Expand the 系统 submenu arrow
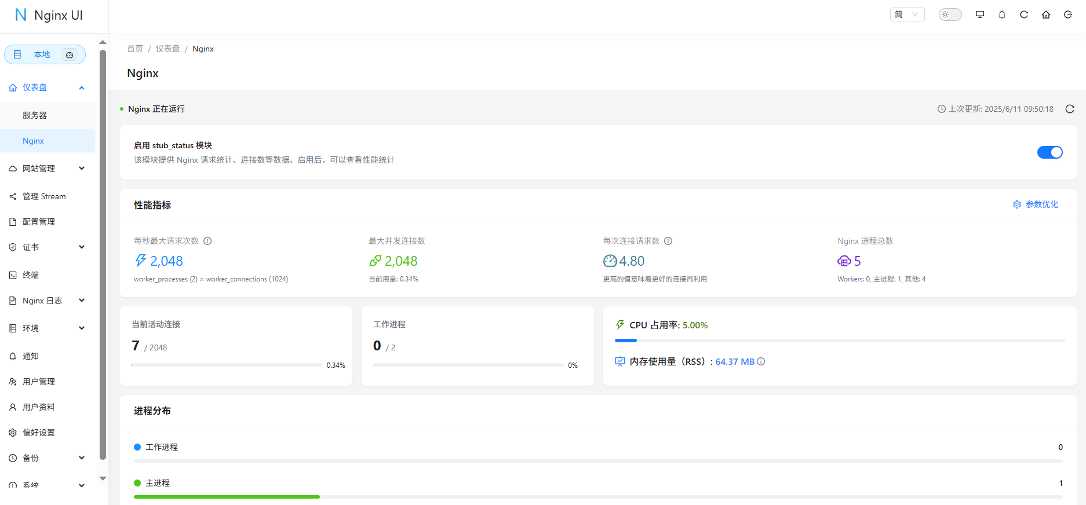Screen dimensions: 1086x505 click(x=82, y=485)
